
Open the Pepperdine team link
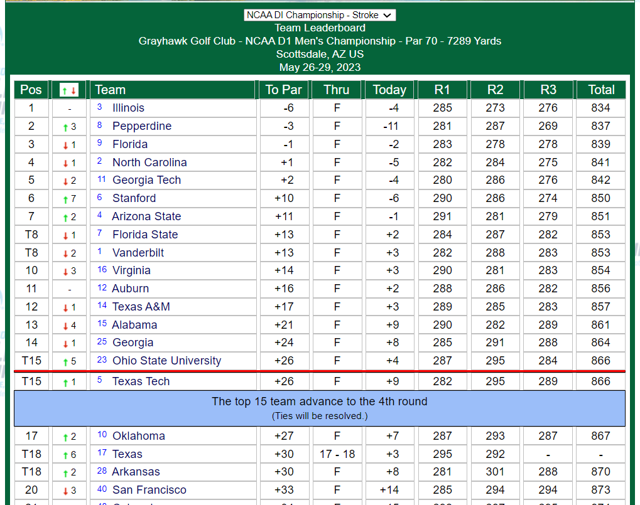(142, 126)
